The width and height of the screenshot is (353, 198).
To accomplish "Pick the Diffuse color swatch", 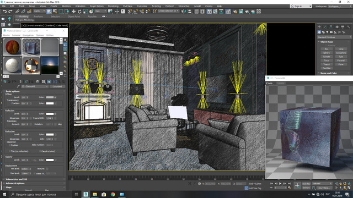I will (x=50, y=97).
